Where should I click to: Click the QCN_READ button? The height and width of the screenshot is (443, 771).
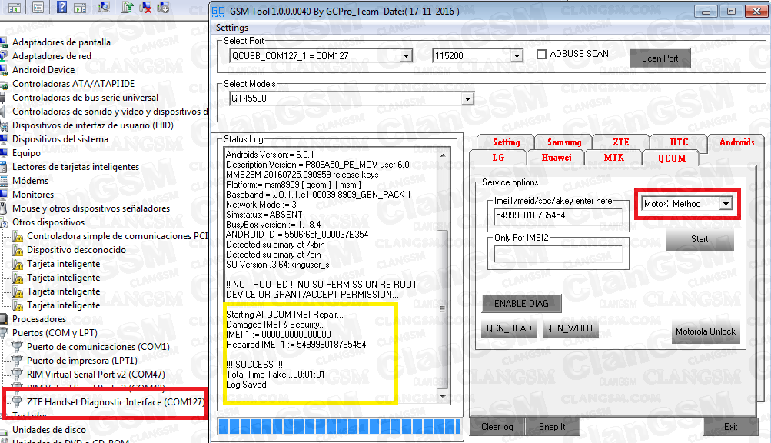tap(509, 328)
